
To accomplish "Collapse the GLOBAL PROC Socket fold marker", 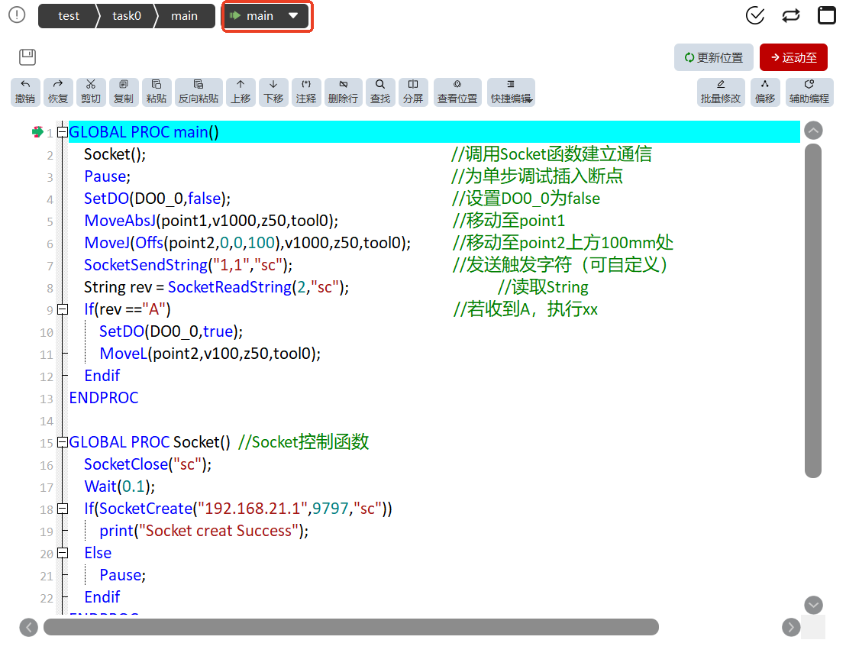I will 63,442.
